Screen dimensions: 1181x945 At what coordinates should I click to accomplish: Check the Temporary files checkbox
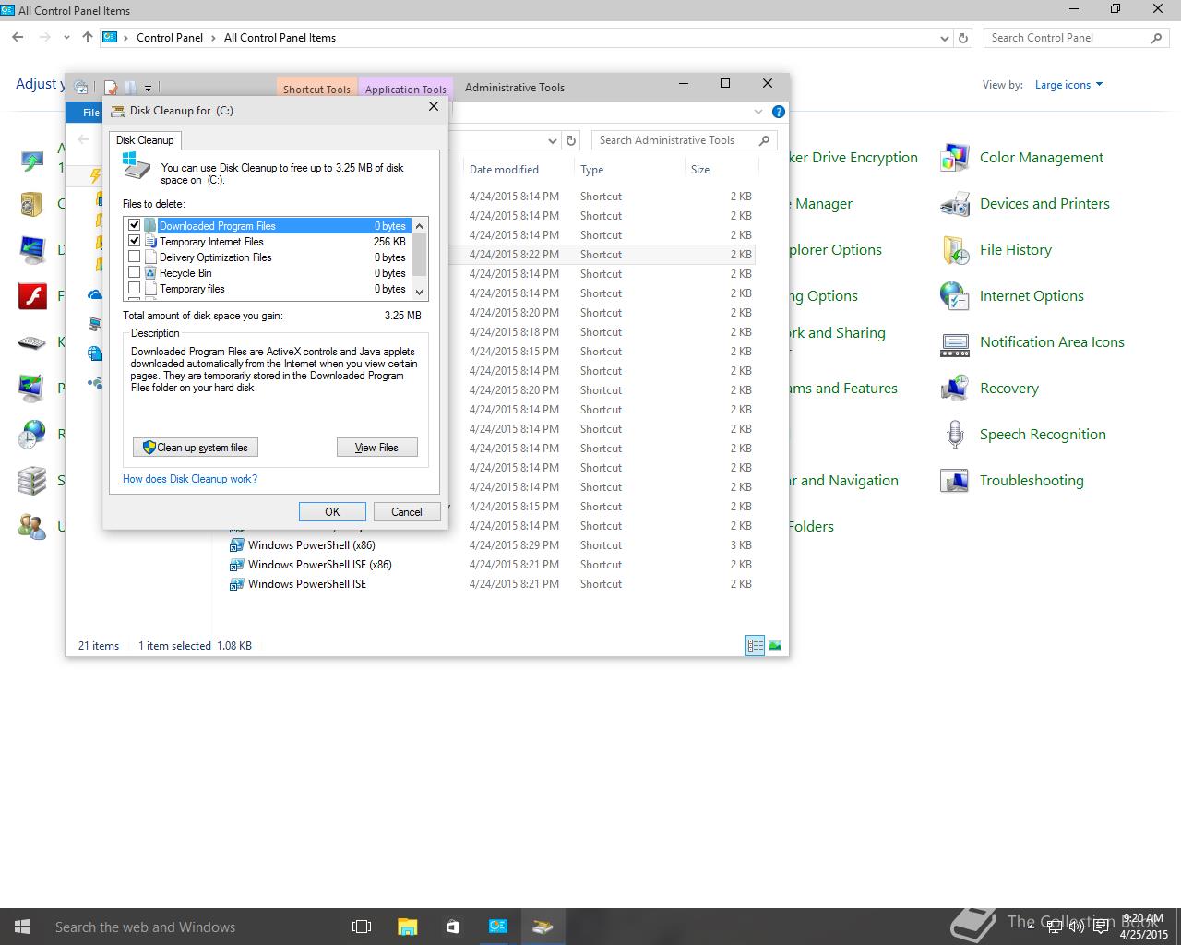point(135,288)
